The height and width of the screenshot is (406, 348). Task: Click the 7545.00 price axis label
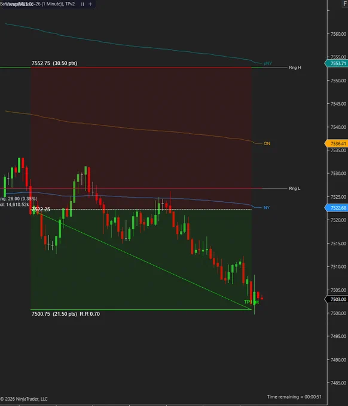pyautogui.click(x=338, y=103)
